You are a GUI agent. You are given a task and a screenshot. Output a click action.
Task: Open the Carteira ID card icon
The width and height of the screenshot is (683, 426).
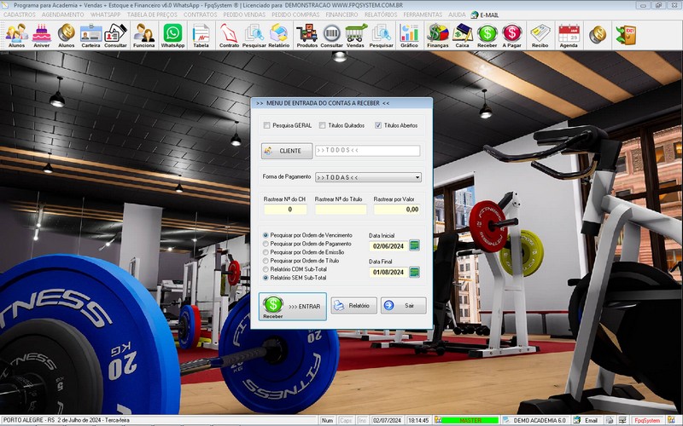click(91, 36)
